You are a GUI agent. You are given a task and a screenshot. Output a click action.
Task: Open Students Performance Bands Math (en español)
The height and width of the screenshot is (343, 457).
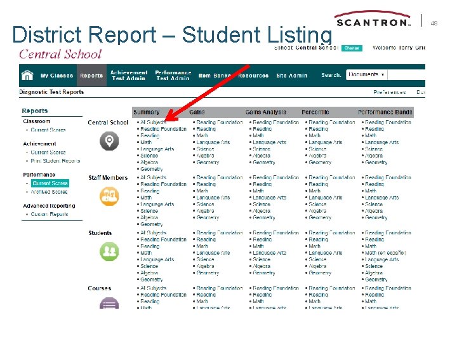pos(386,253)
